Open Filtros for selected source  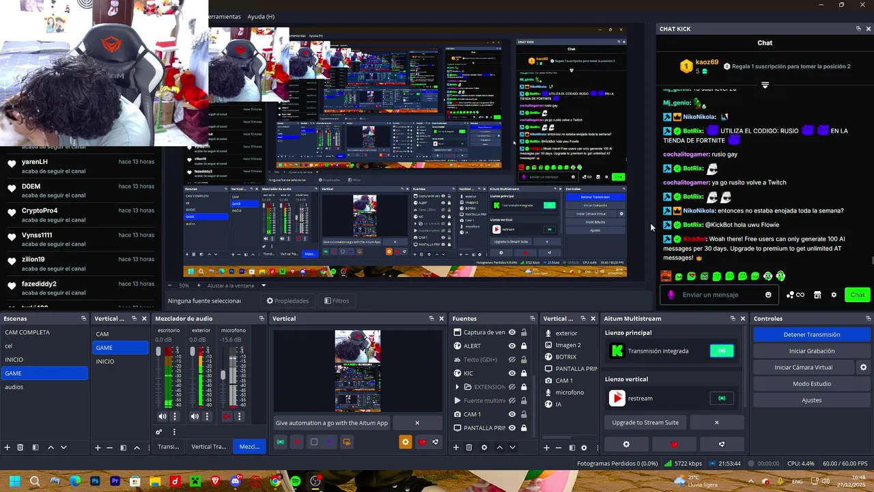337,301
